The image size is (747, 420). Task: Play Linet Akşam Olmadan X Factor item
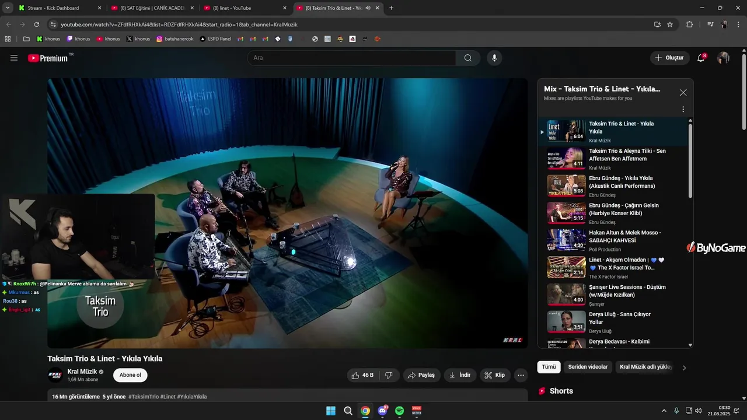[612, 268]
